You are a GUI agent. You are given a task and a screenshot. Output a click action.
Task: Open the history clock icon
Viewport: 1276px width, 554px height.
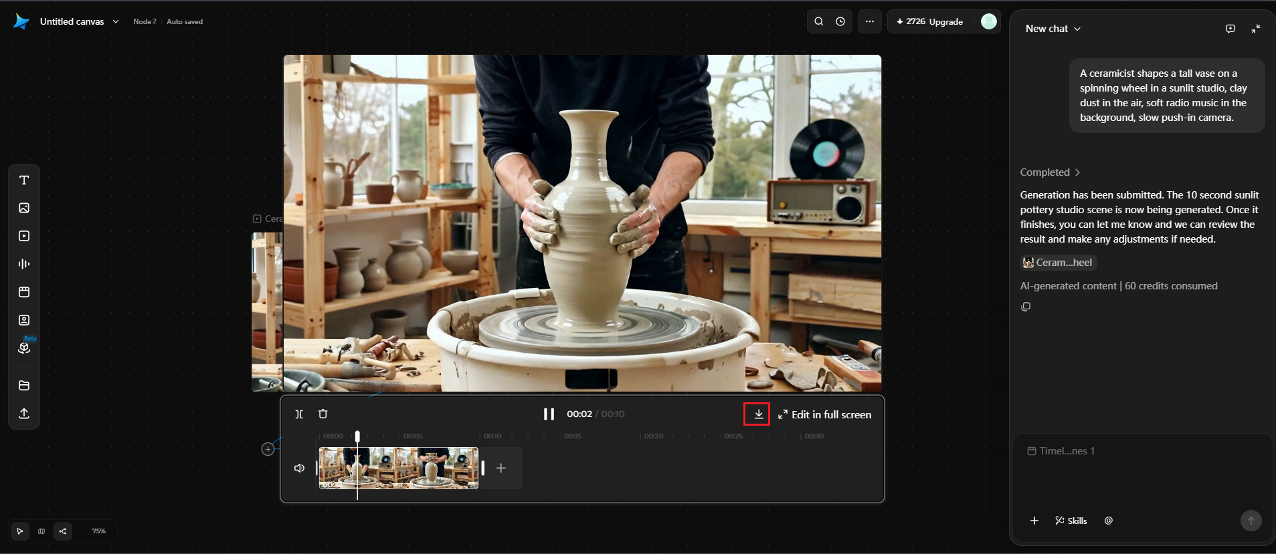[840, 21]
